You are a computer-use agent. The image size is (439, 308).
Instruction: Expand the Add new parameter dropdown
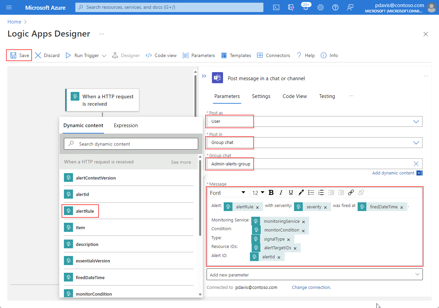coord(417,274)
